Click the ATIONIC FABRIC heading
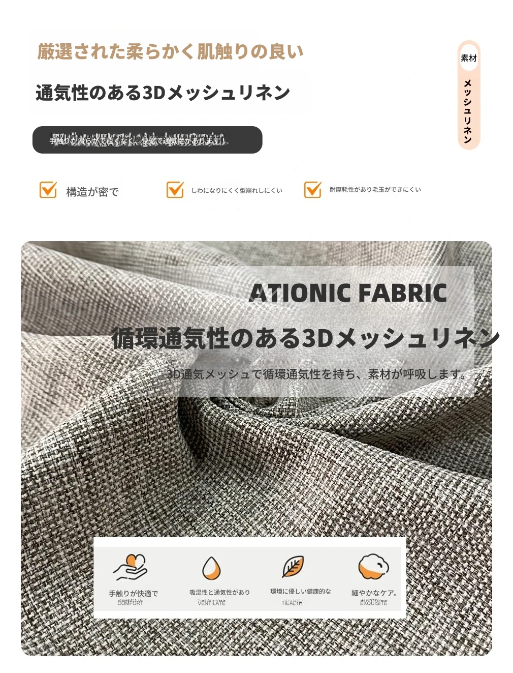 click(x=348, y=293)
